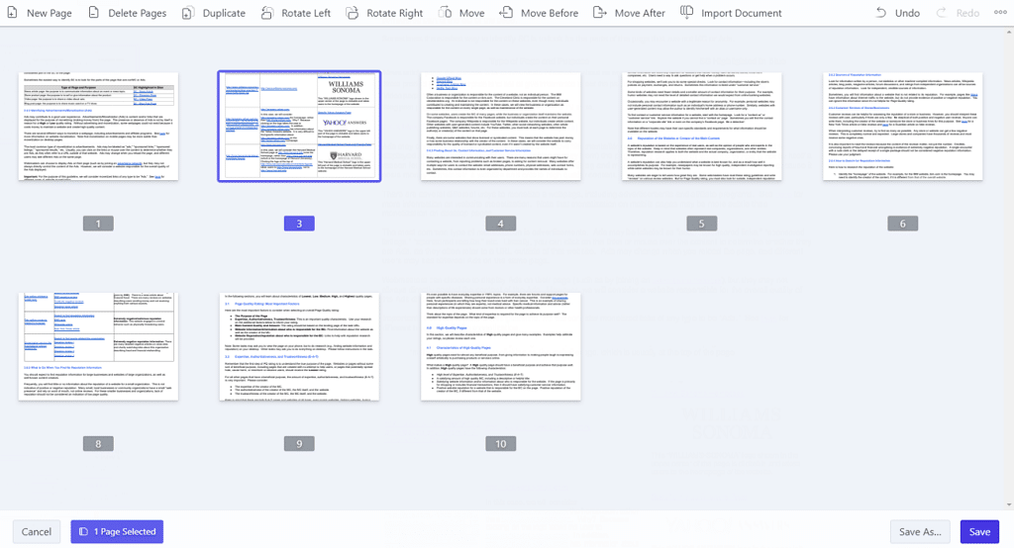The image size is (1014, 548).
Task: Click the blue page number label 3
Action: pyautogui.click(x=299, y=224)
